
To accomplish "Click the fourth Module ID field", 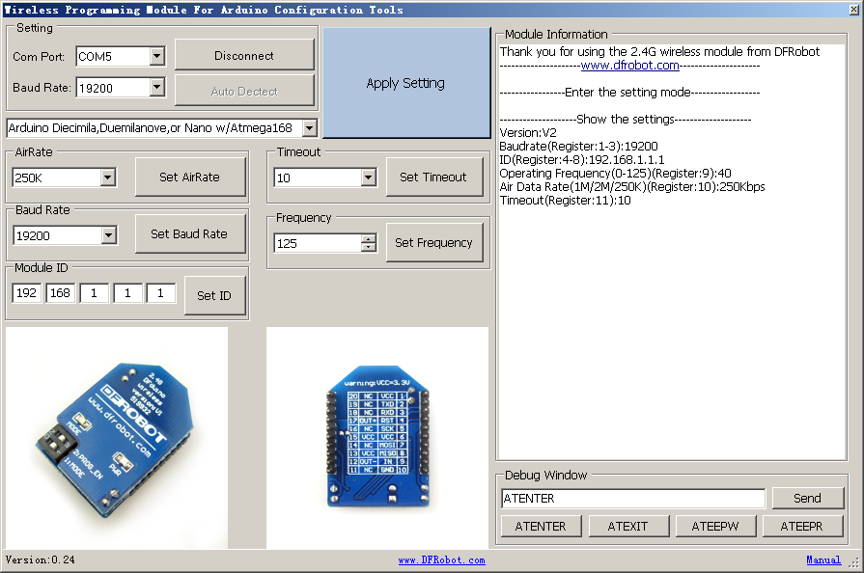I will pyautogui.click(x=127, y=293).
